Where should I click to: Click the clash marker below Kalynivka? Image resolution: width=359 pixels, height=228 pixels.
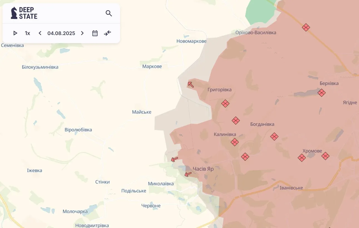click(235, 142)
